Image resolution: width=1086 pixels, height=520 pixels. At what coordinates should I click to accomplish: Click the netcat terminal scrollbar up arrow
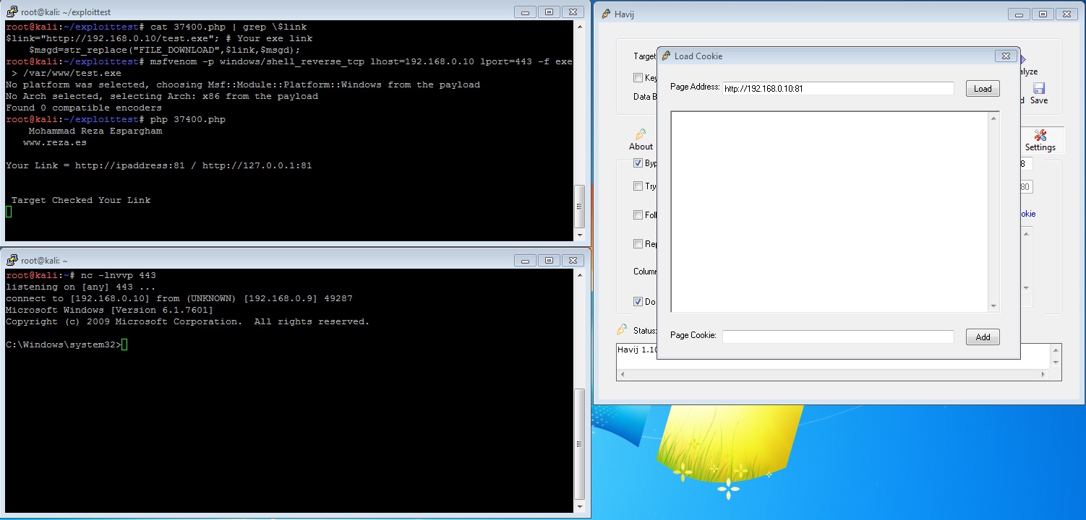tap(580, 275)
